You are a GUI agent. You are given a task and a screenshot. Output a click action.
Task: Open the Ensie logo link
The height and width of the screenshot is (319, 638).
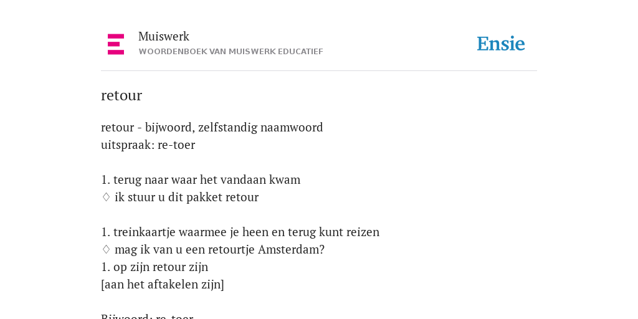point(500,44)
